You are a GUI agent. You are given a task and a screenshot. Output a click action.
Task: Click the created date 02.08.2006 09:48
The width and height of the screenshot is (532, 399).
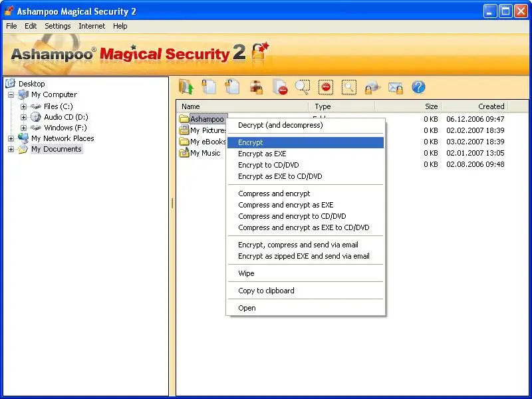click(x=475, y=164)
